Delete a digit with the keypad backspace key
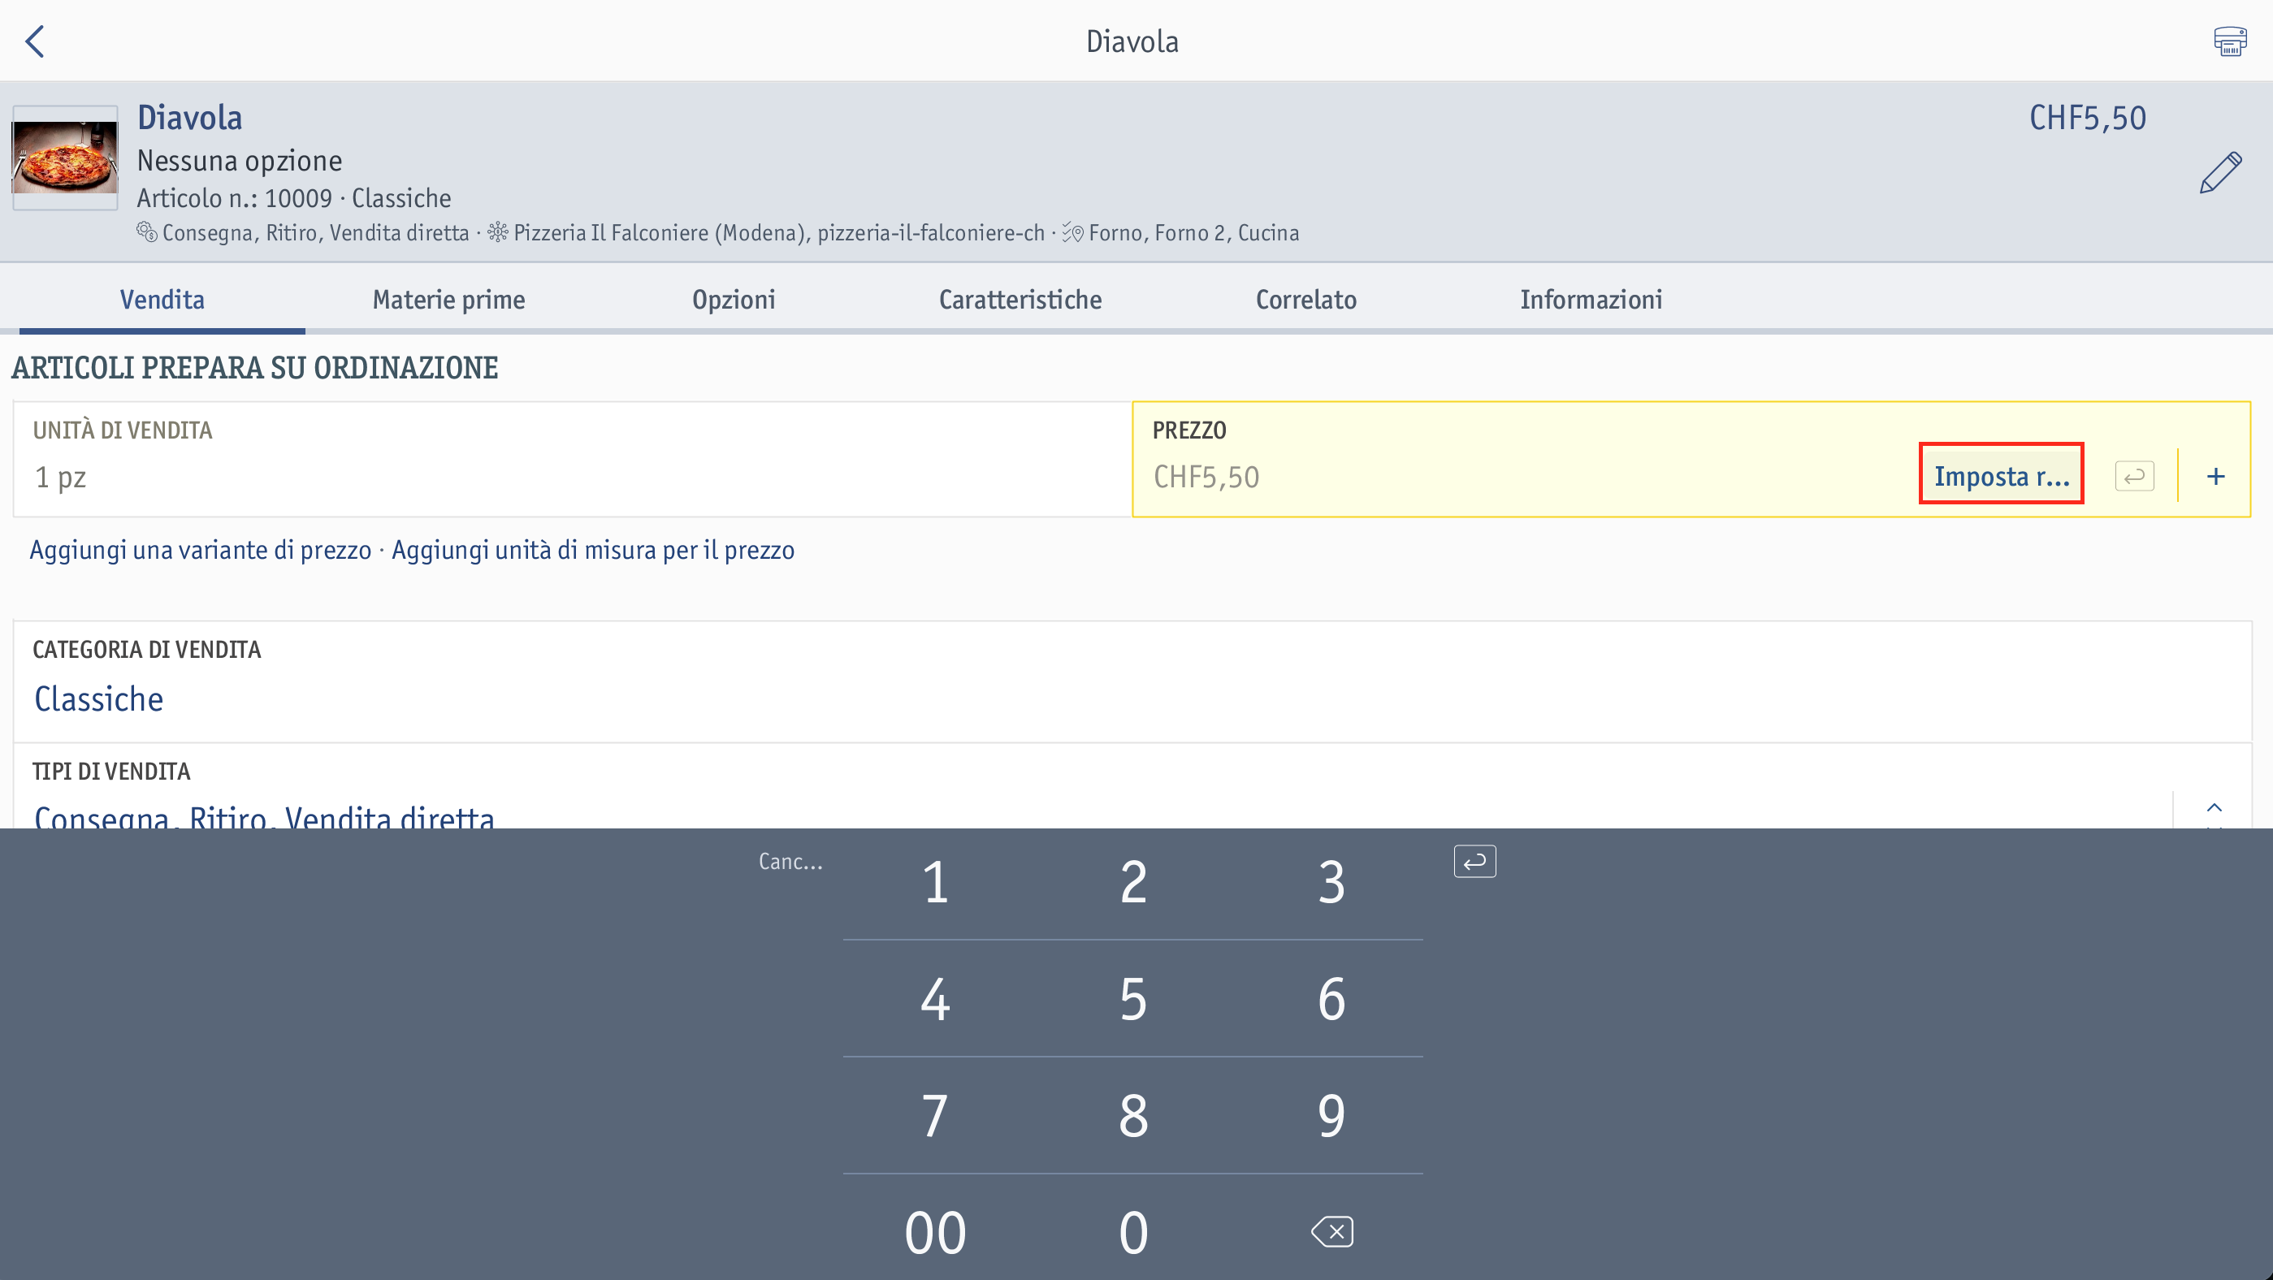This screenshot has width=2273, height=1280. 1331,1231
